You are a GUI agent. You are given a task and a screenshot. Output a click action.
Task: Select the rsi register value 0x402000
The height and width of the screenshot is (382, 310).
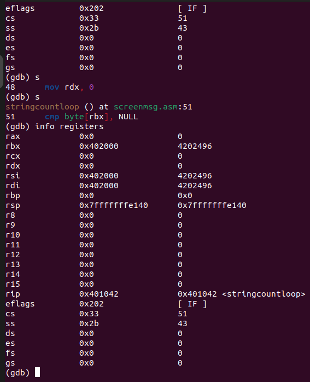(x=99, y=176)
